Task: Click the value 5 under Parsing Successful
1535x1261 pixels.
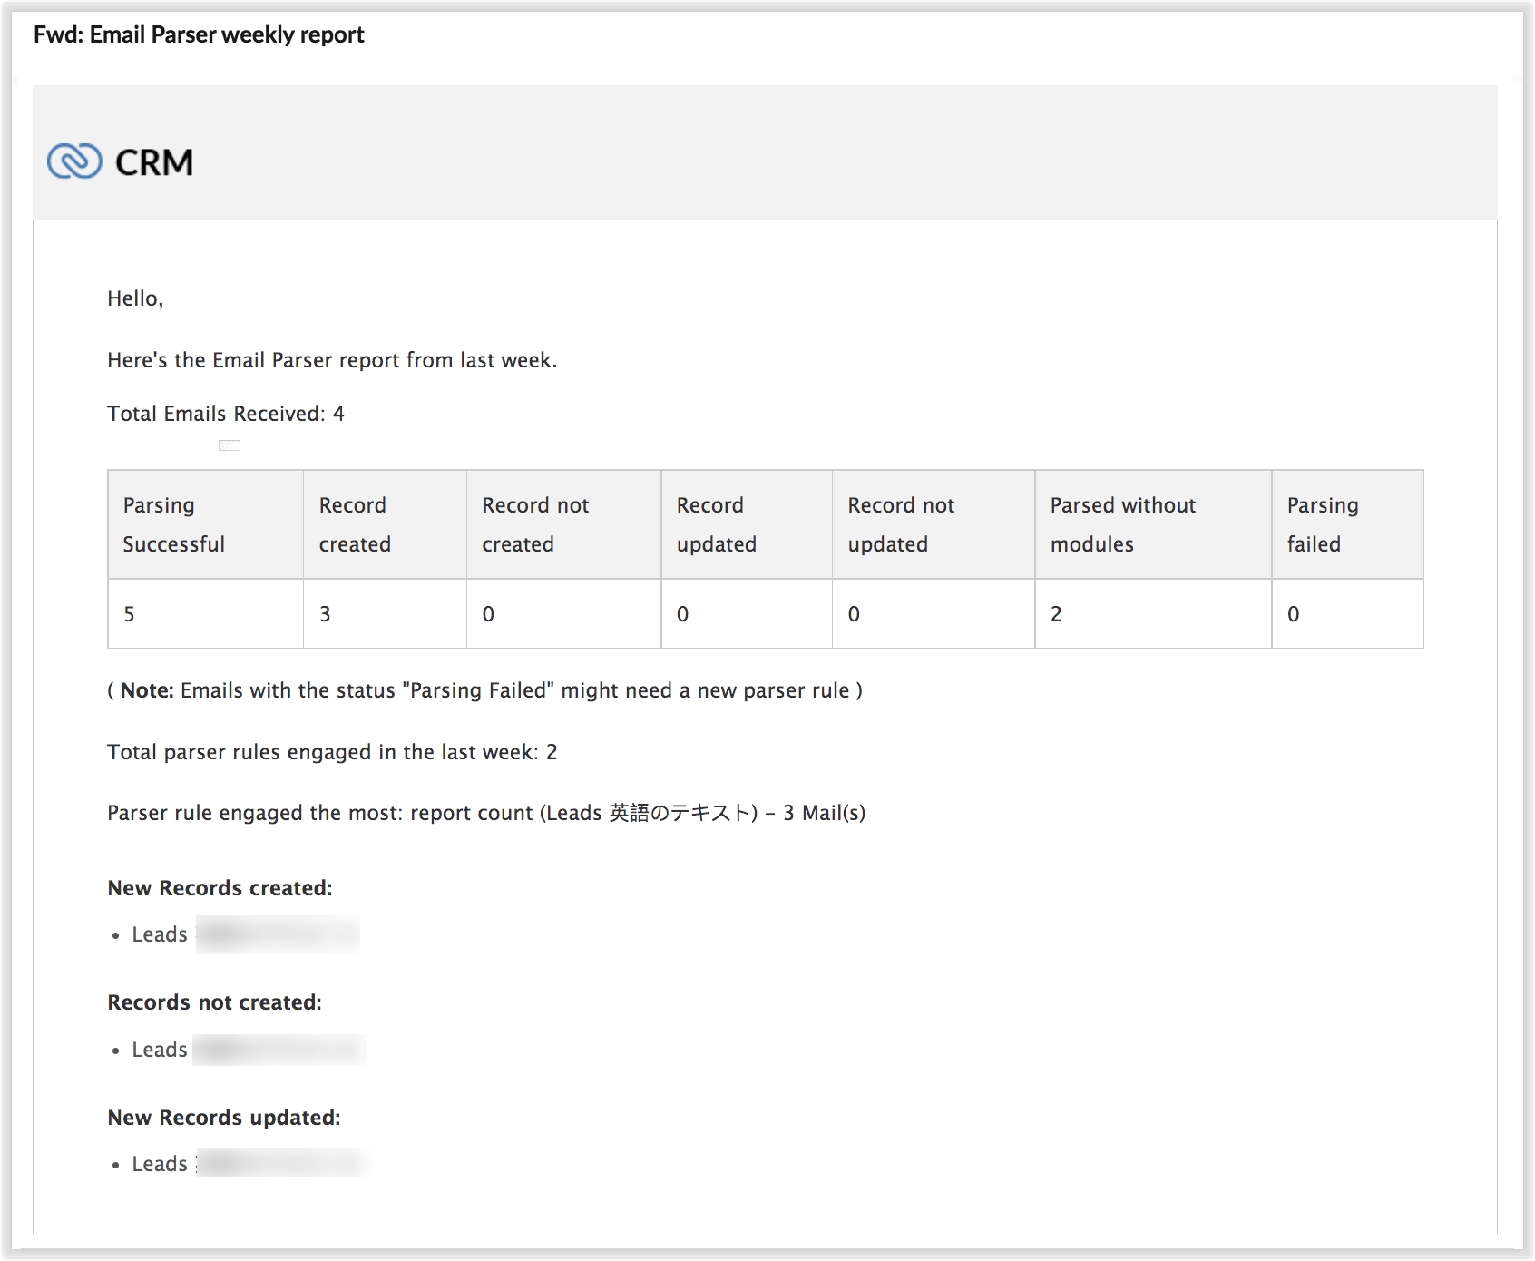Action: (130, 614)
